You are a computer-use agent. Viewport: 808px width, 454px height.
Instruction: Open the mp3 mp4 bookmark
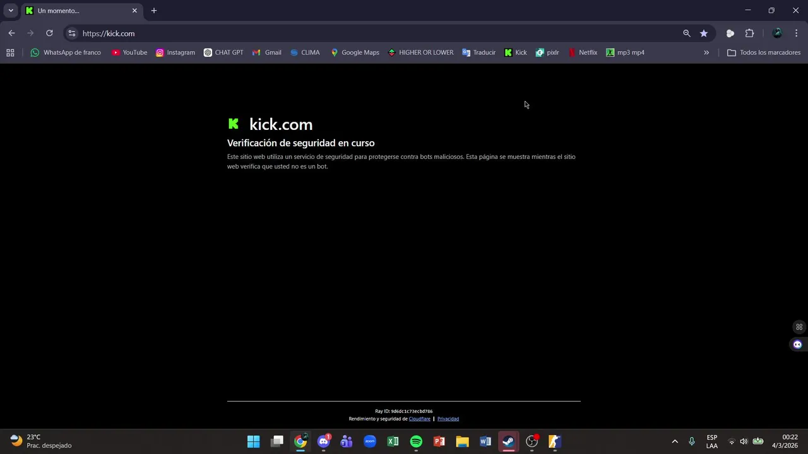point(625,52)
